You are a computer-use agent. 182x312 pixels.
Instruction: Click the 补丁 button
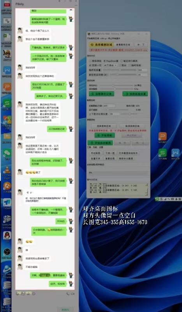(x=141, y=44)
